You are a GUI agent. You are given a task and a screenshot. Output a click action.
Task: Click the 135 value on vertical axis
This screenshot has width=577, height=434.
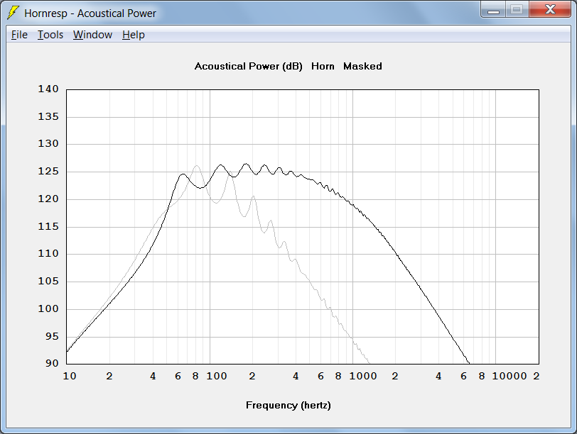tap(48, 117)
